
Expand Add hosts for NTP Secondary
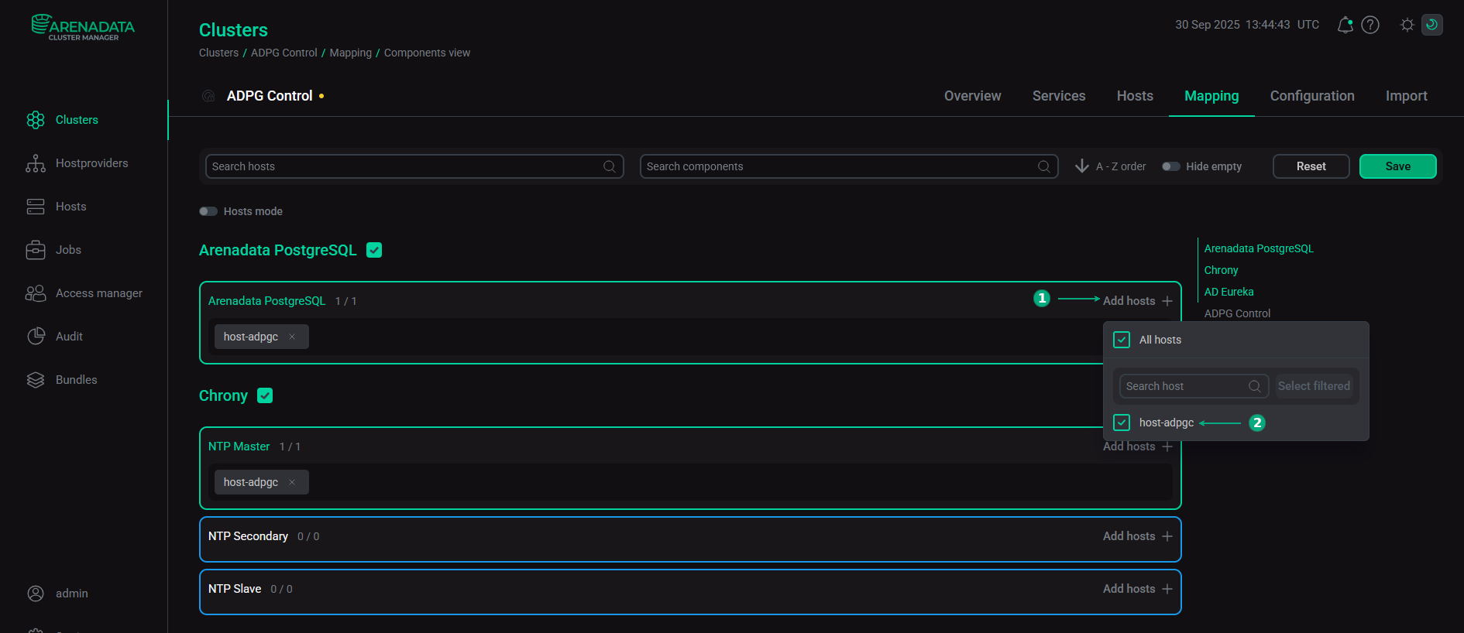[1136, 536]
